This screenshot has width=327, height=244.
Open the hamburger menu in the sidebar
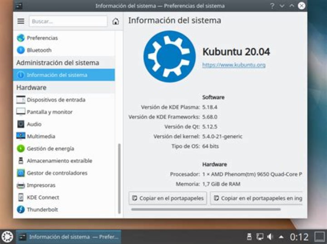20,21
